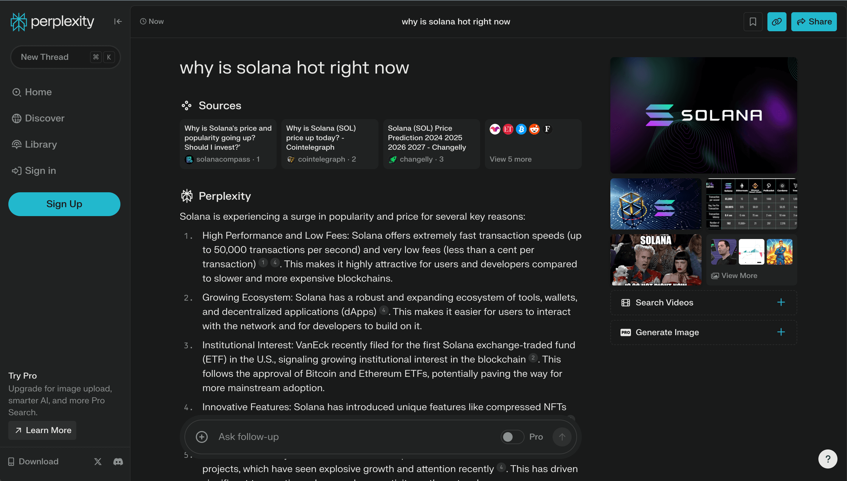847x481 pixels.
Task: Open the Download app link
Action: click(33, 462)
